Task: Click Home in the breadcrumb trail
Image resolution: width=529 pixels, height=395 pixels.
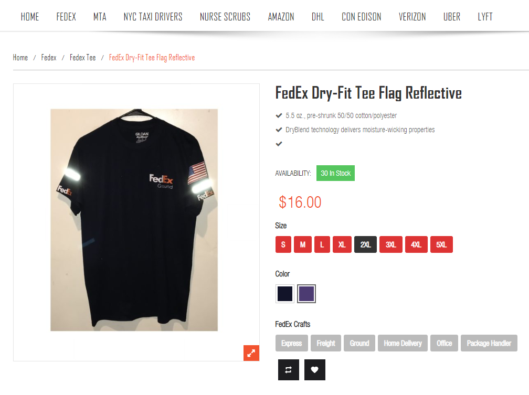Action: (x=20, y=58)
